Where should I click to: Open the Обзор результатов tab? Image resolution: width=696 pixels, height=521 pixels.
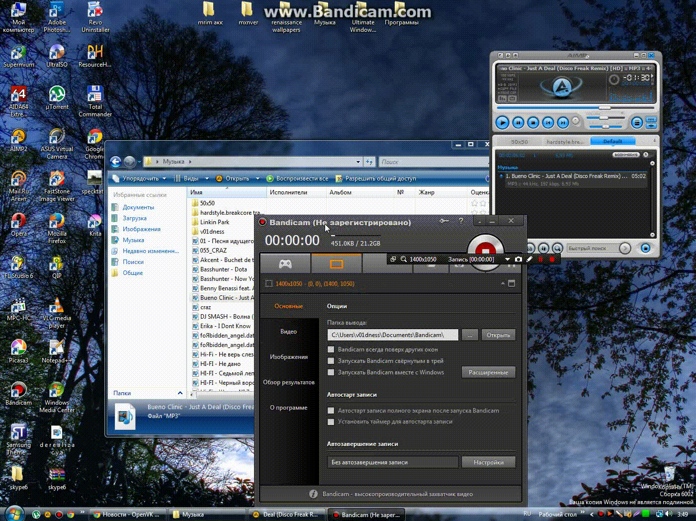tap(288, 382)
